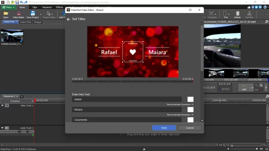269x151 pixels.
Task: Click the Delete trash can icon
Action: pyautogui.click(x=237, y=14)
